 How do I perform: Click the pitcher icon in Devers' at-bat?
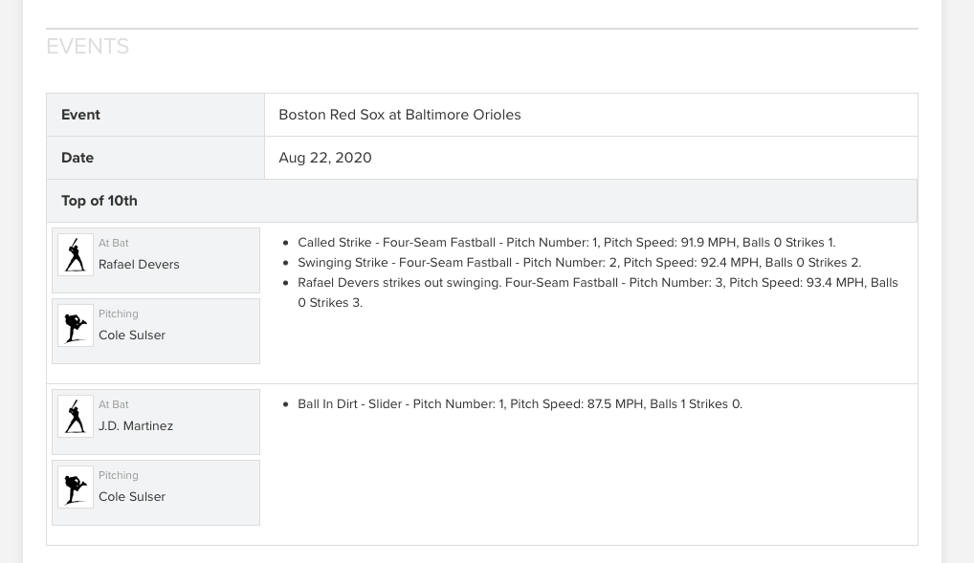[76, 325]
